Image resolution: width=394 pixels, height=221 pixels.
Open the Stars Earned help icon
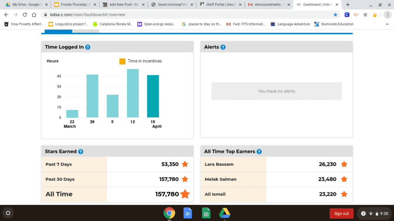click(81, 152)
